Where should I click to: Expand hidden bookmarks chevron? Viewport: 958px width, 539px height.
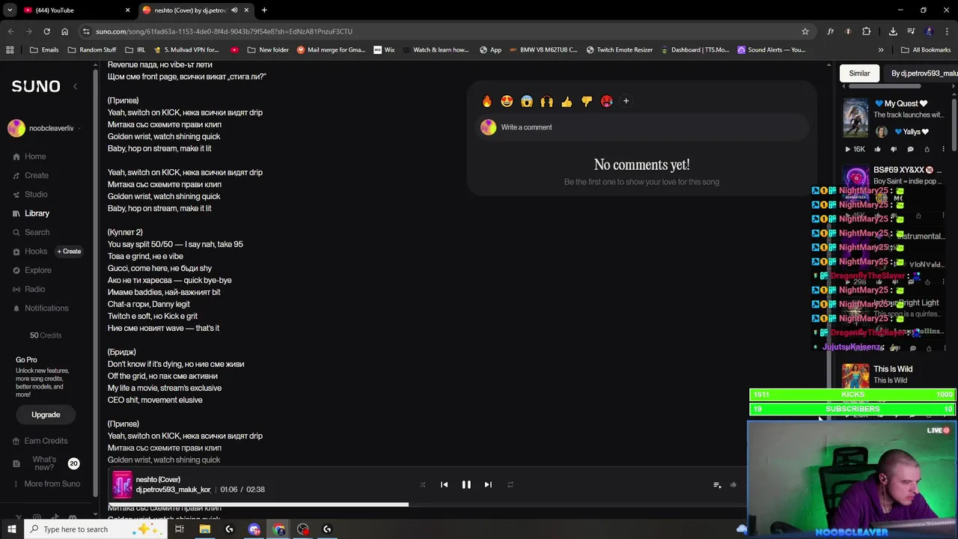point(881,50)
